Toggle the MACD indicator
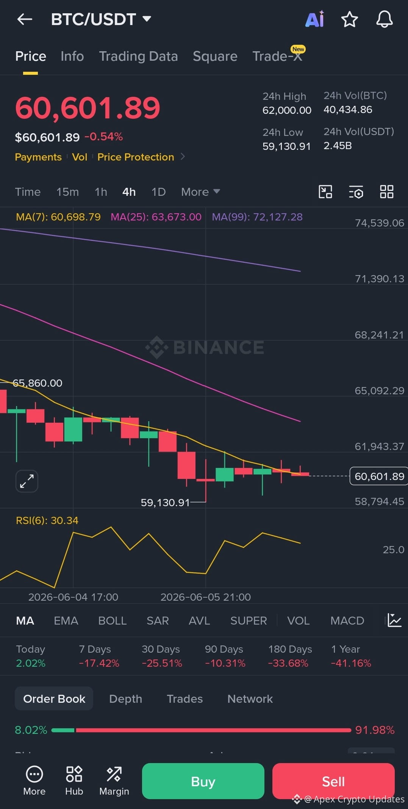This screenshot has width=408, height=809. (347, 620)
